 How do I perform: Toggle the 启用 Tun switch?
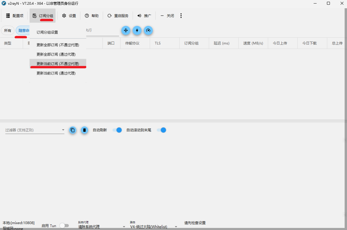click(x=64, y=226)
